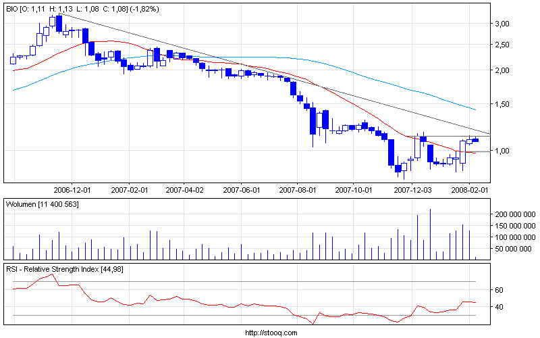540x338 pixels.
Task: Click the 2007-04-02 date axis label
Action: [x=184, y=190]
